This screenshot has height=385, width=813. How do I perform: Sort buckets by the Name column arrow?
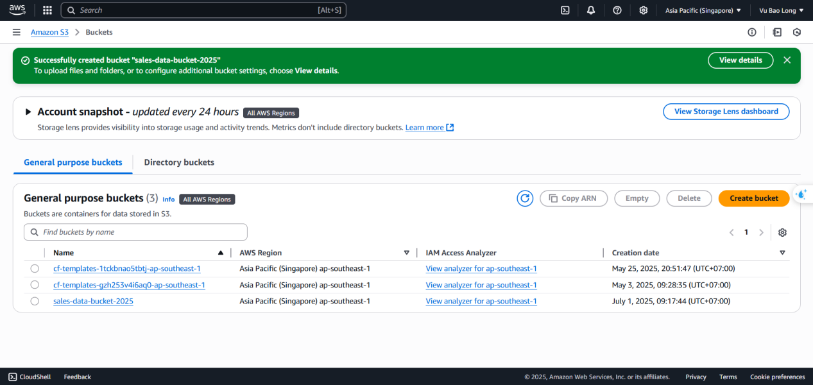(x=221, y=253)
